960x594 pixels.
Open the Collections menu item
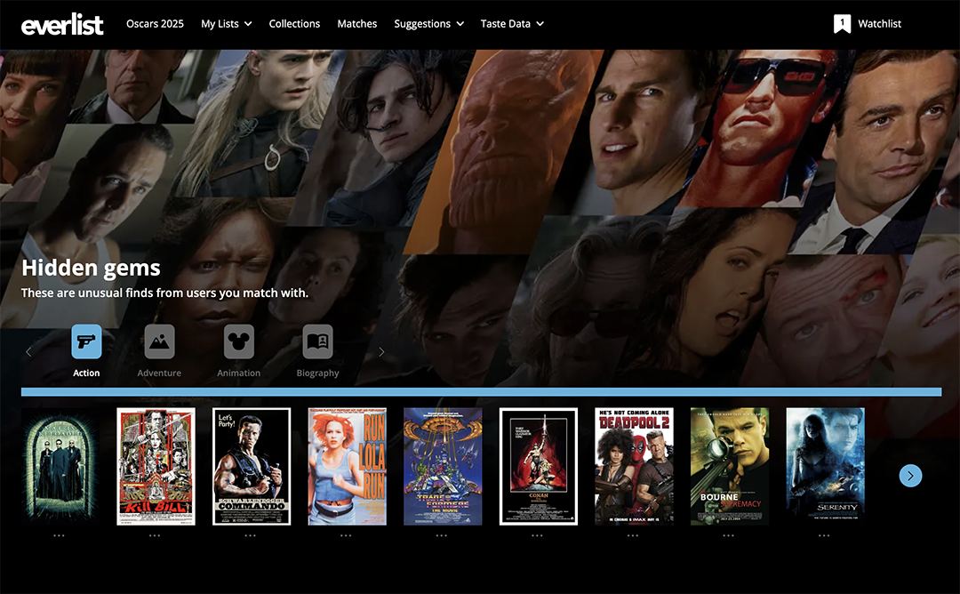click(x=294, y=24)
